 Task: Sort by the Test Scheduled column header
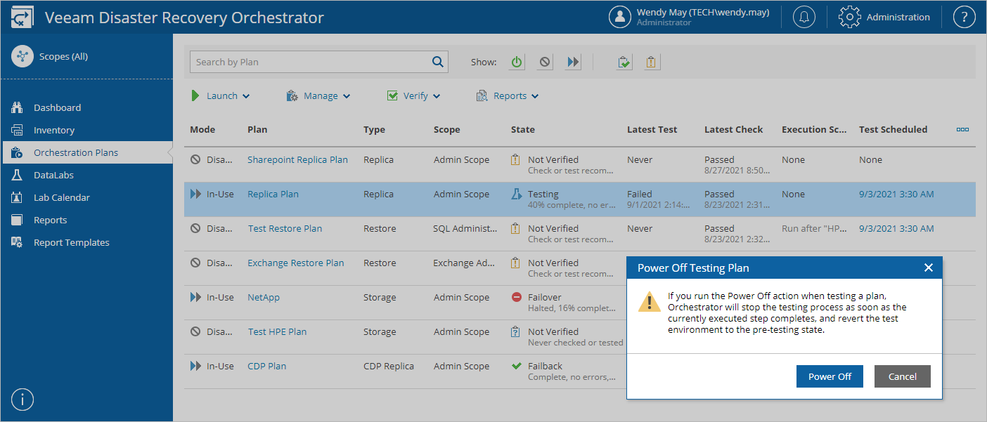click(893, 129)
